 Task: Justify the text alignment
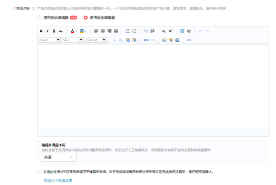coord(116,31)
